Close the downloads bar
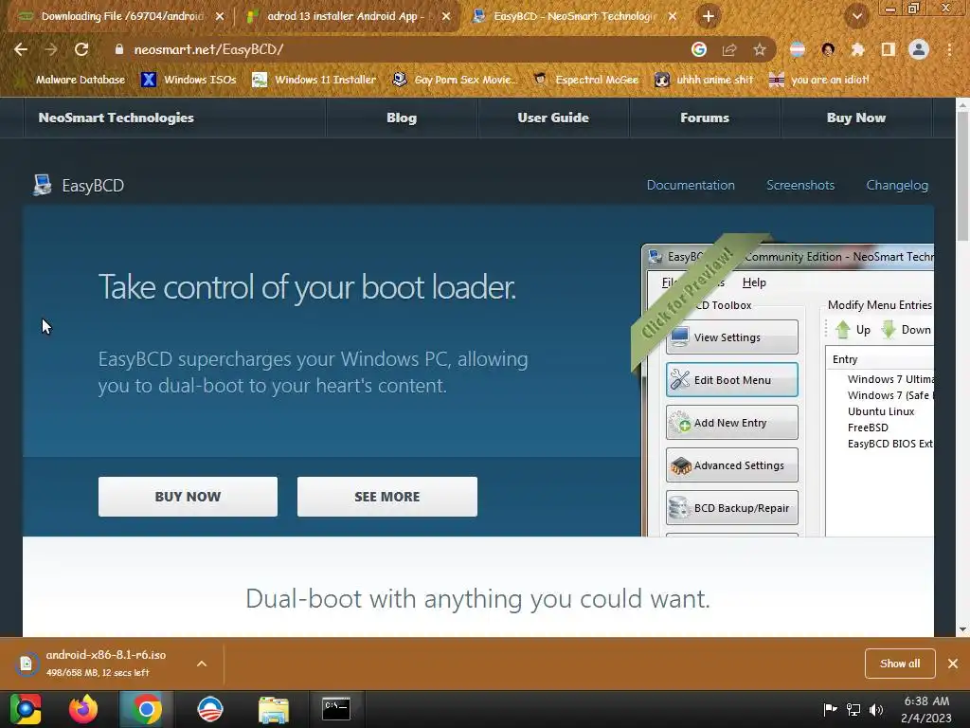This screenshot has height=728, width=970. 953,664
